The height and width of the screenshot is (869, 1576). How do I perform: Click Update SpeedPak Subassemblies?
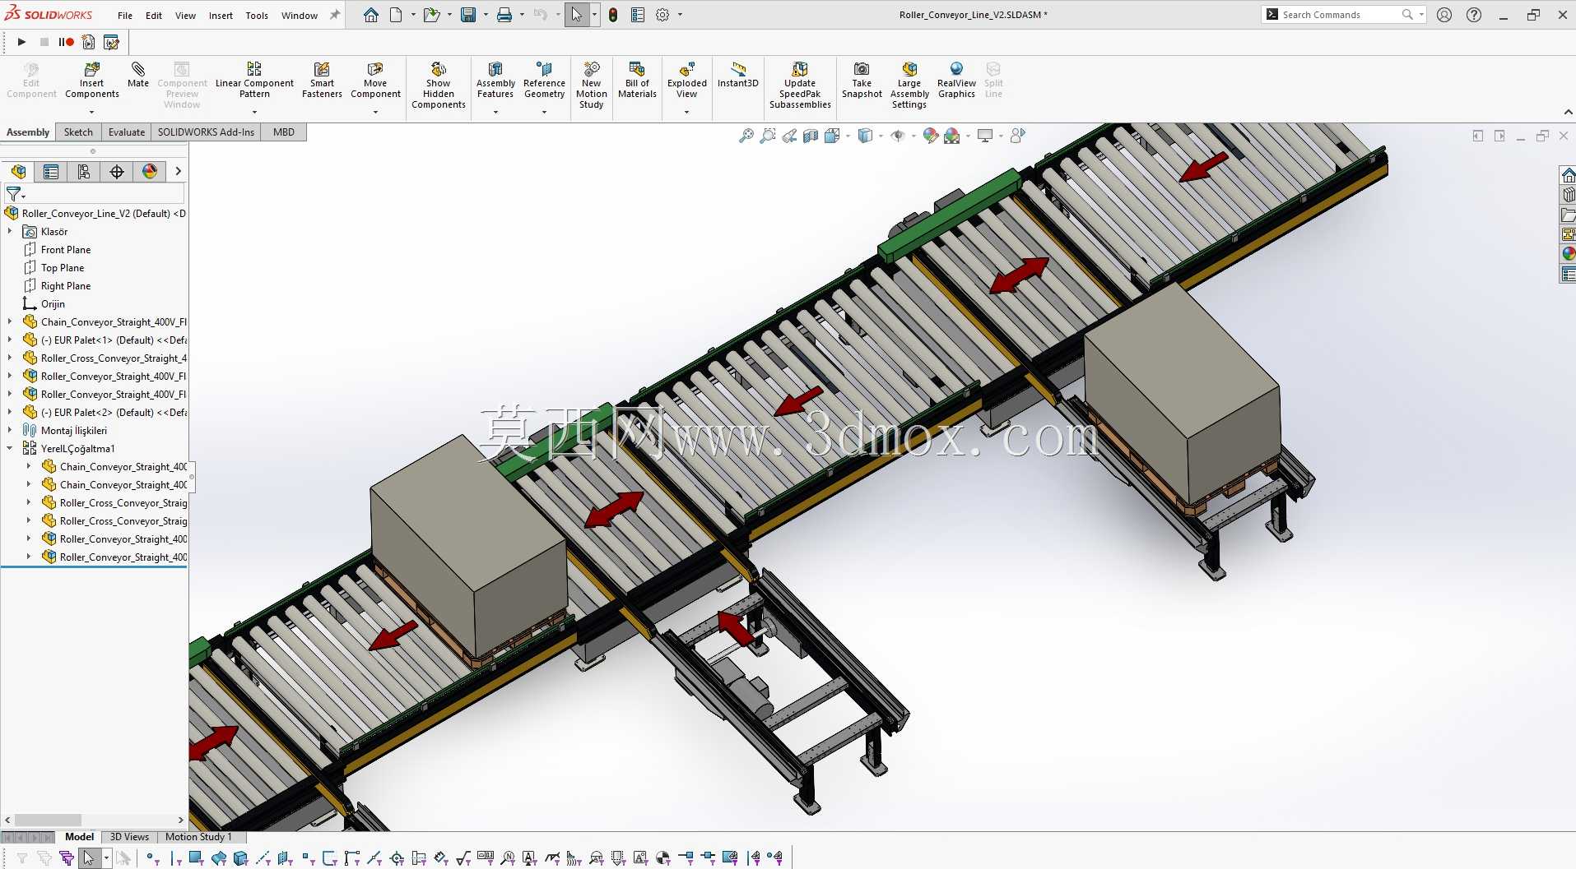point(800,86)
